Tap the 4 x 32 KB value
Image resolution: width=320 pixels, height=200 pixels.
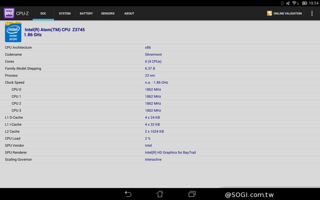click(152, 124)
